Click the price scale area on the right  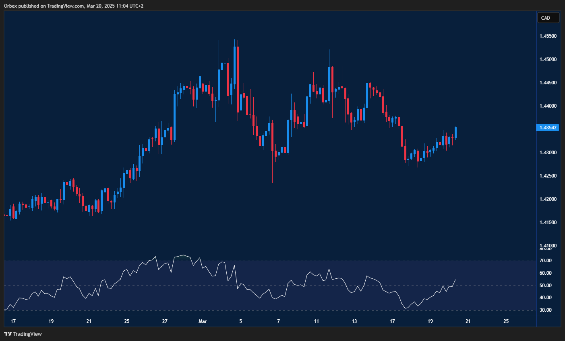tap(547, 161)
